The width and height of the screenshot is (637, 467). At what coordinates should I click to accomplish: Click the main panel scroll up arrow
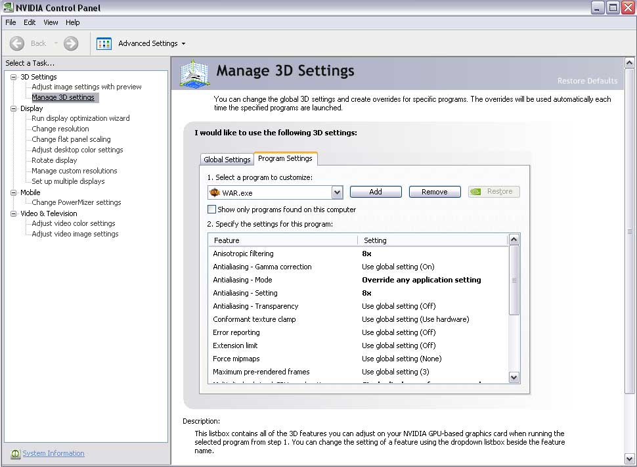[629, 62]
